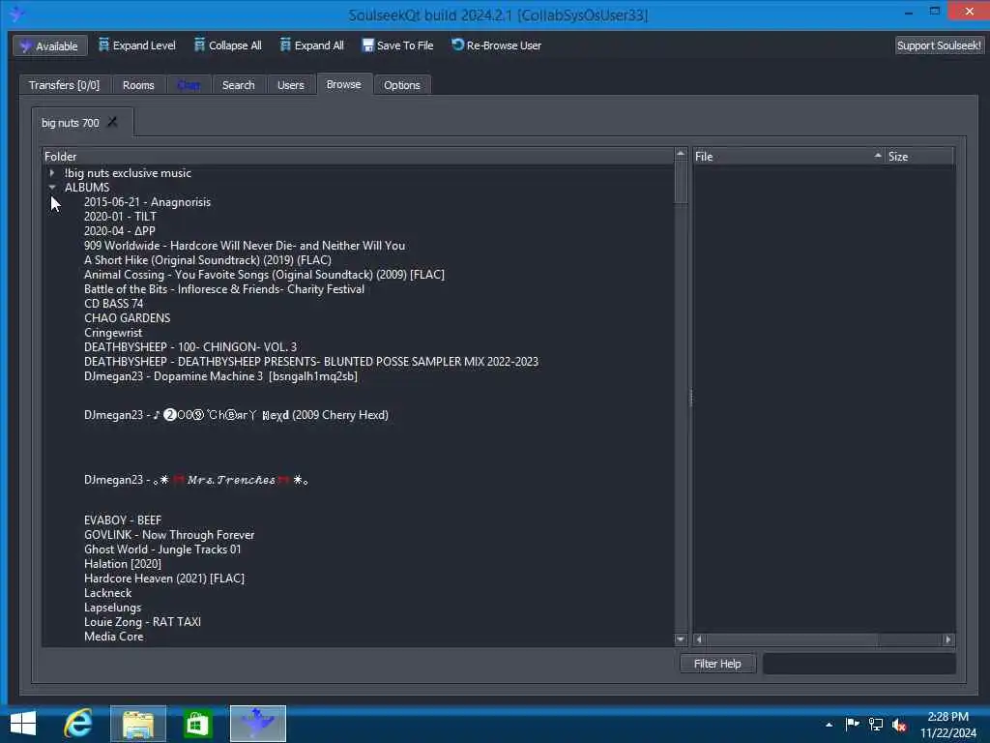Click folder list scroll-up arrow
This screenshot has width=990, height=743.
[x=681, y=154]
